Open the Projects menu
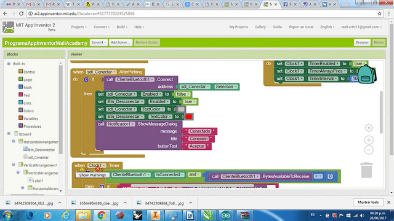The width and height of the screenshot is (394, 221). coord(79,27)
